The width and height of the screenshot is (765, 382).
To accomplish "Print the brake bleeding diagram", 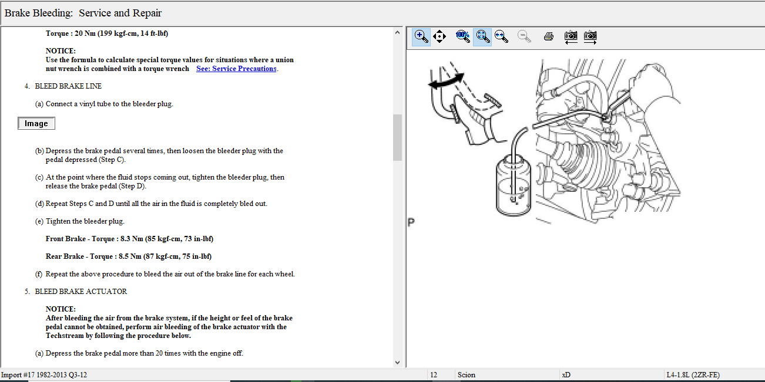I will (x=549, y=36).
